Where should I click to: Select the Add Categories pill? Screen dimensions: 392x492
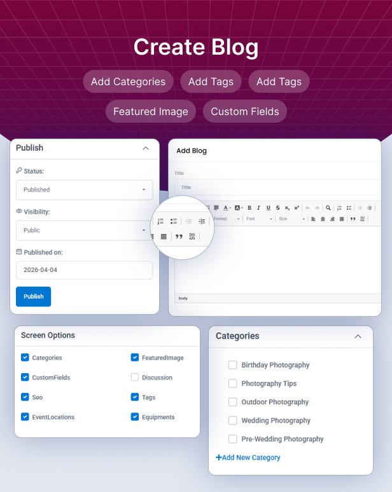tap(128, 81)
